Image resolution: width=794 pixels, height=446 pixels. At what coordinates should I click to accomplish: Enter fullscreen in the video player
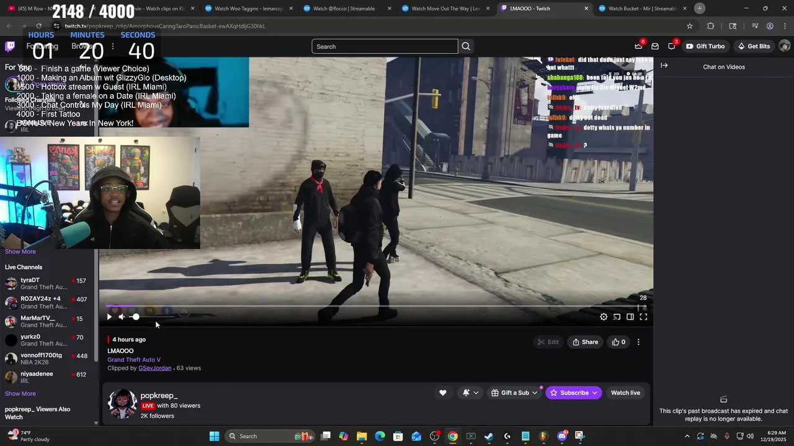pos(643,317)
